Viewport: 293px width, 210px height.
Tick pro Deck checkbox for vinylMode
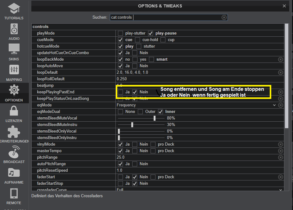(153, 144)
